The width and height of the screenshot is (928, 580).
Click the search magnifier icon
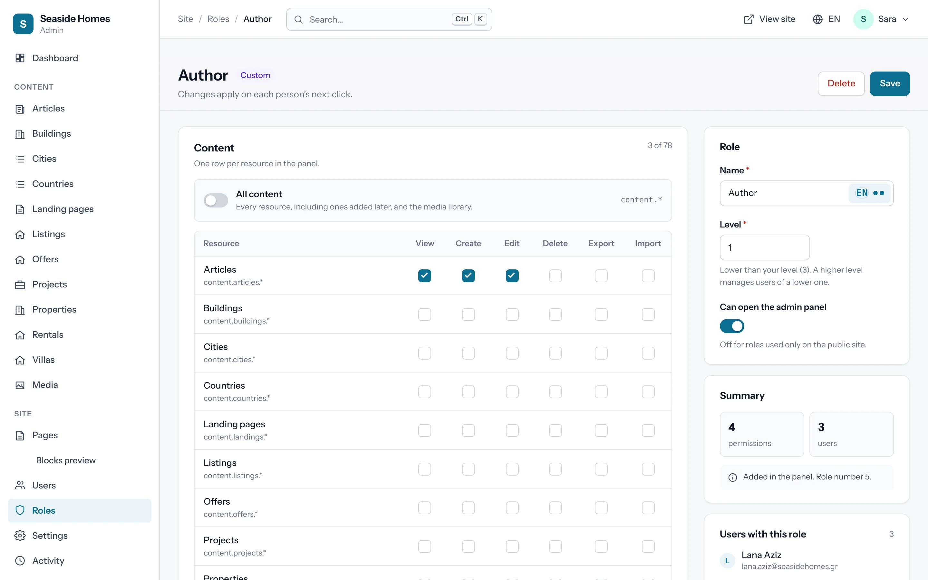tap(298, 19)
